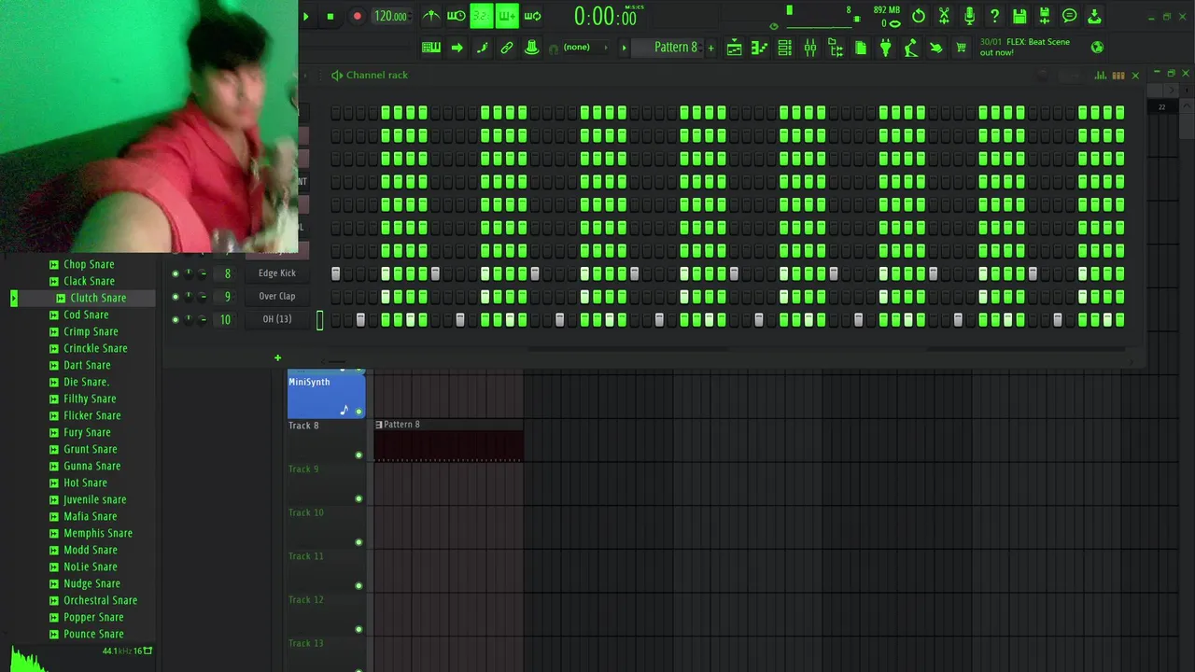Click the microphone recording icon

click(969, 16)
